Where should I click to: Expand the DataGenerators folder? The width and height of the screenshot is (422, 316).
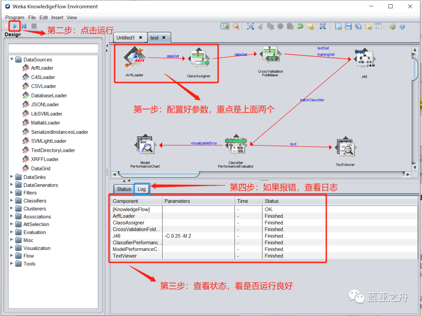click(12, 185)
